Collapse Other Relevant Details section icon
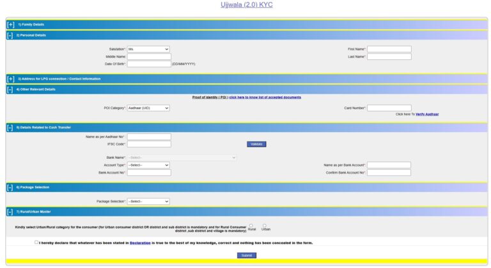 [10, 89]
